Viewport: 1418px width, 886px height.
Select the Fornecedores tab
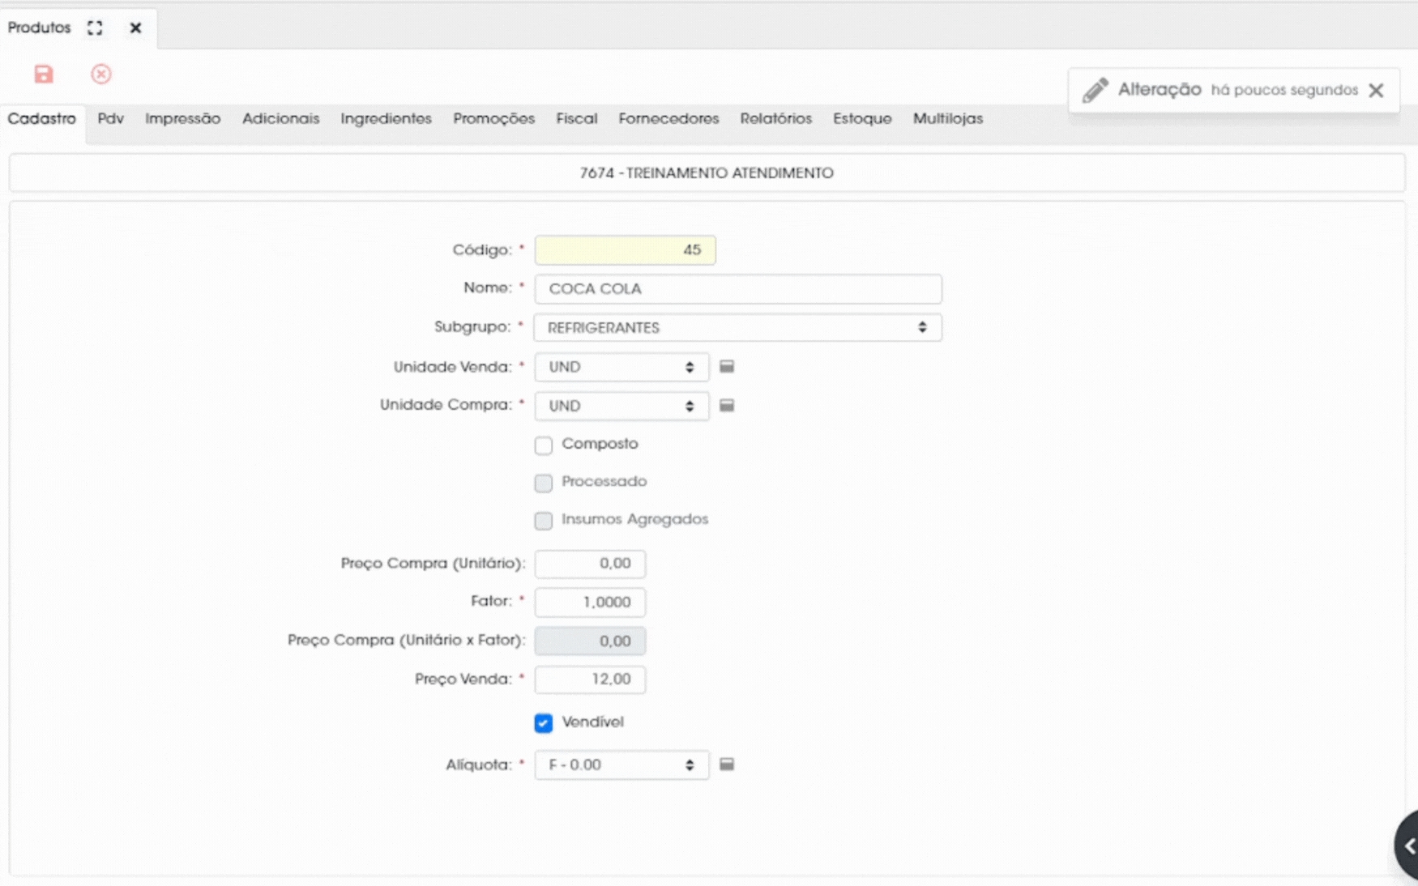(x=669, y=119)
